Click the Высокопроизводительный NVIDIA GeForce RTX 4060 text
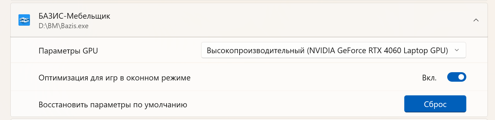The image size is (495, 120). point(327,51)
